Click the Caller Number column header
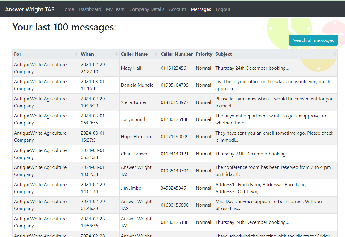This screenshot has height=237, width=345. (176, 54)
